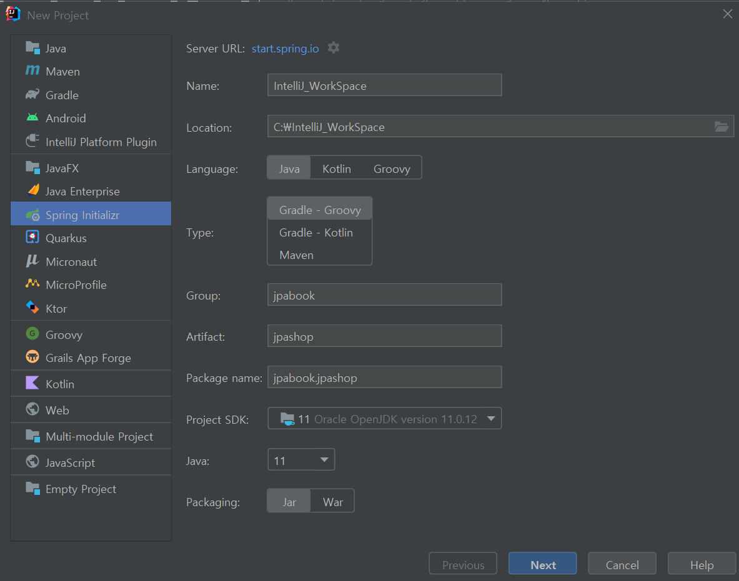Click the Name input field
The width and height of the screenshot is (739, 581).
click(x=385, y=85)
